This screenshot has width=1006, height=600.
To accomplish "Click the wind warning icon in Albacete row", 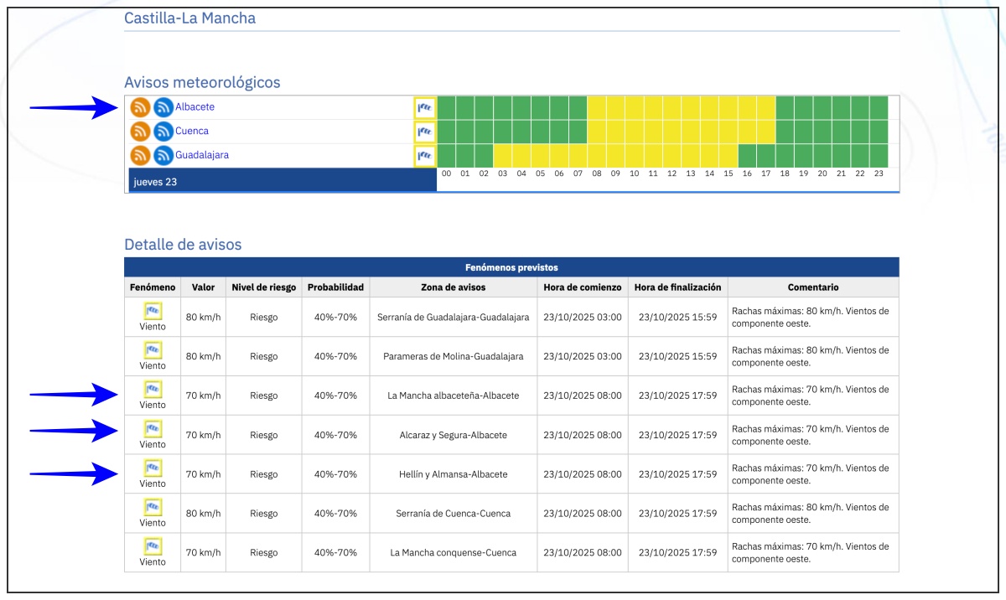I will point(425,108).
